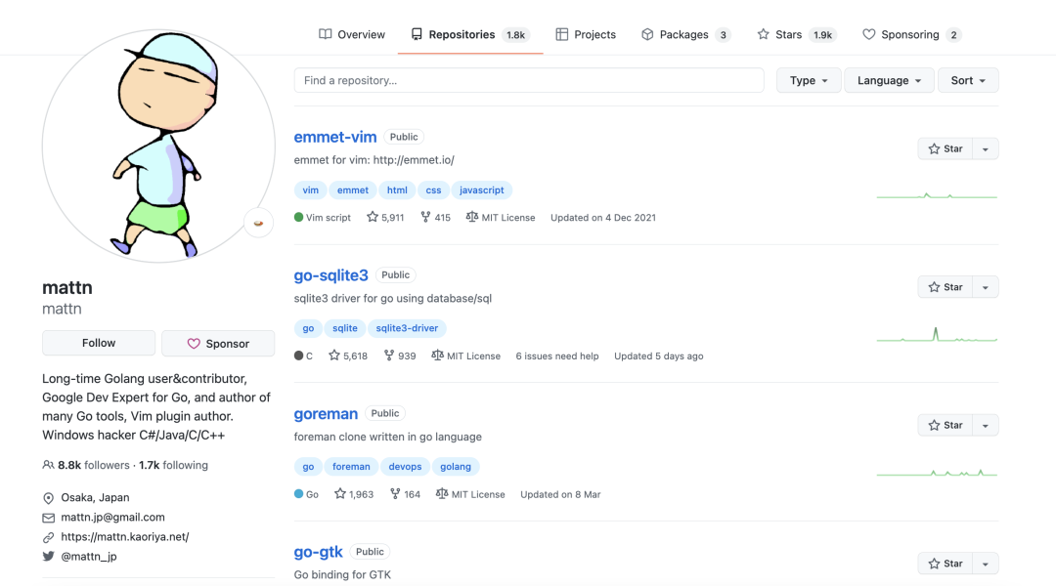1056x586 pixels.
Task: Click the sqlite3-driver topic tag
Action: pos(407,328)
